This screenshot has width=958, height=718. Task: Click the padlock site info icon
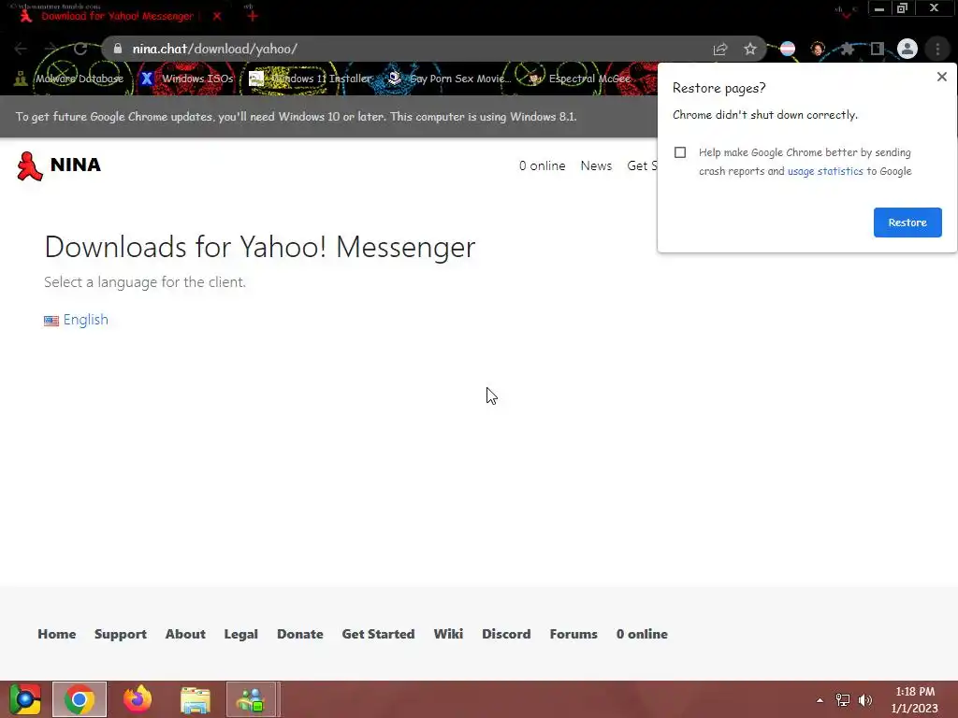[117, 49]
